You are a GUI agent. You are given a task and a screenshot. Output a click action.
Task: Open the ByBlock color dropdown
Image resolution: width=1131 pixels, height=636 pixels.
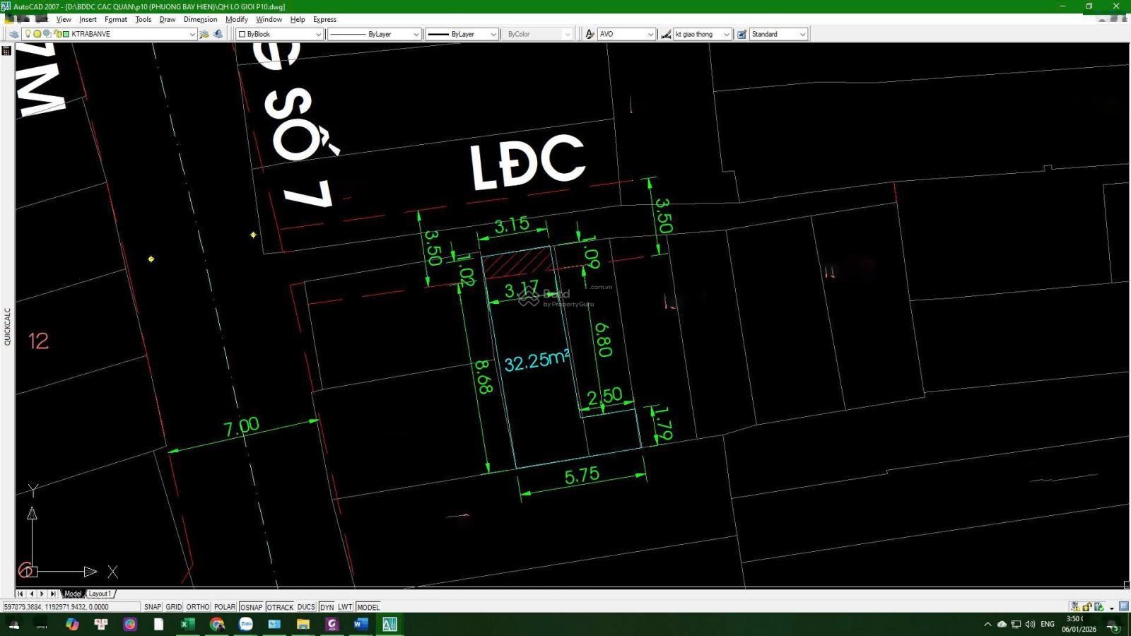[317, 34]
